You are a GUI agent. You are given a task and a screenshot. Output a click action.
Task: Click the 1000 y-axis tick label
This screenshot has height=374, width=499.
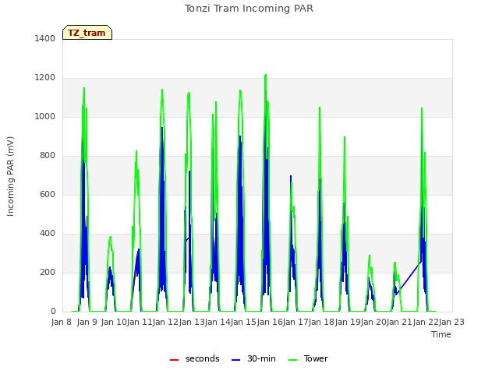click(x=45, y=116)
